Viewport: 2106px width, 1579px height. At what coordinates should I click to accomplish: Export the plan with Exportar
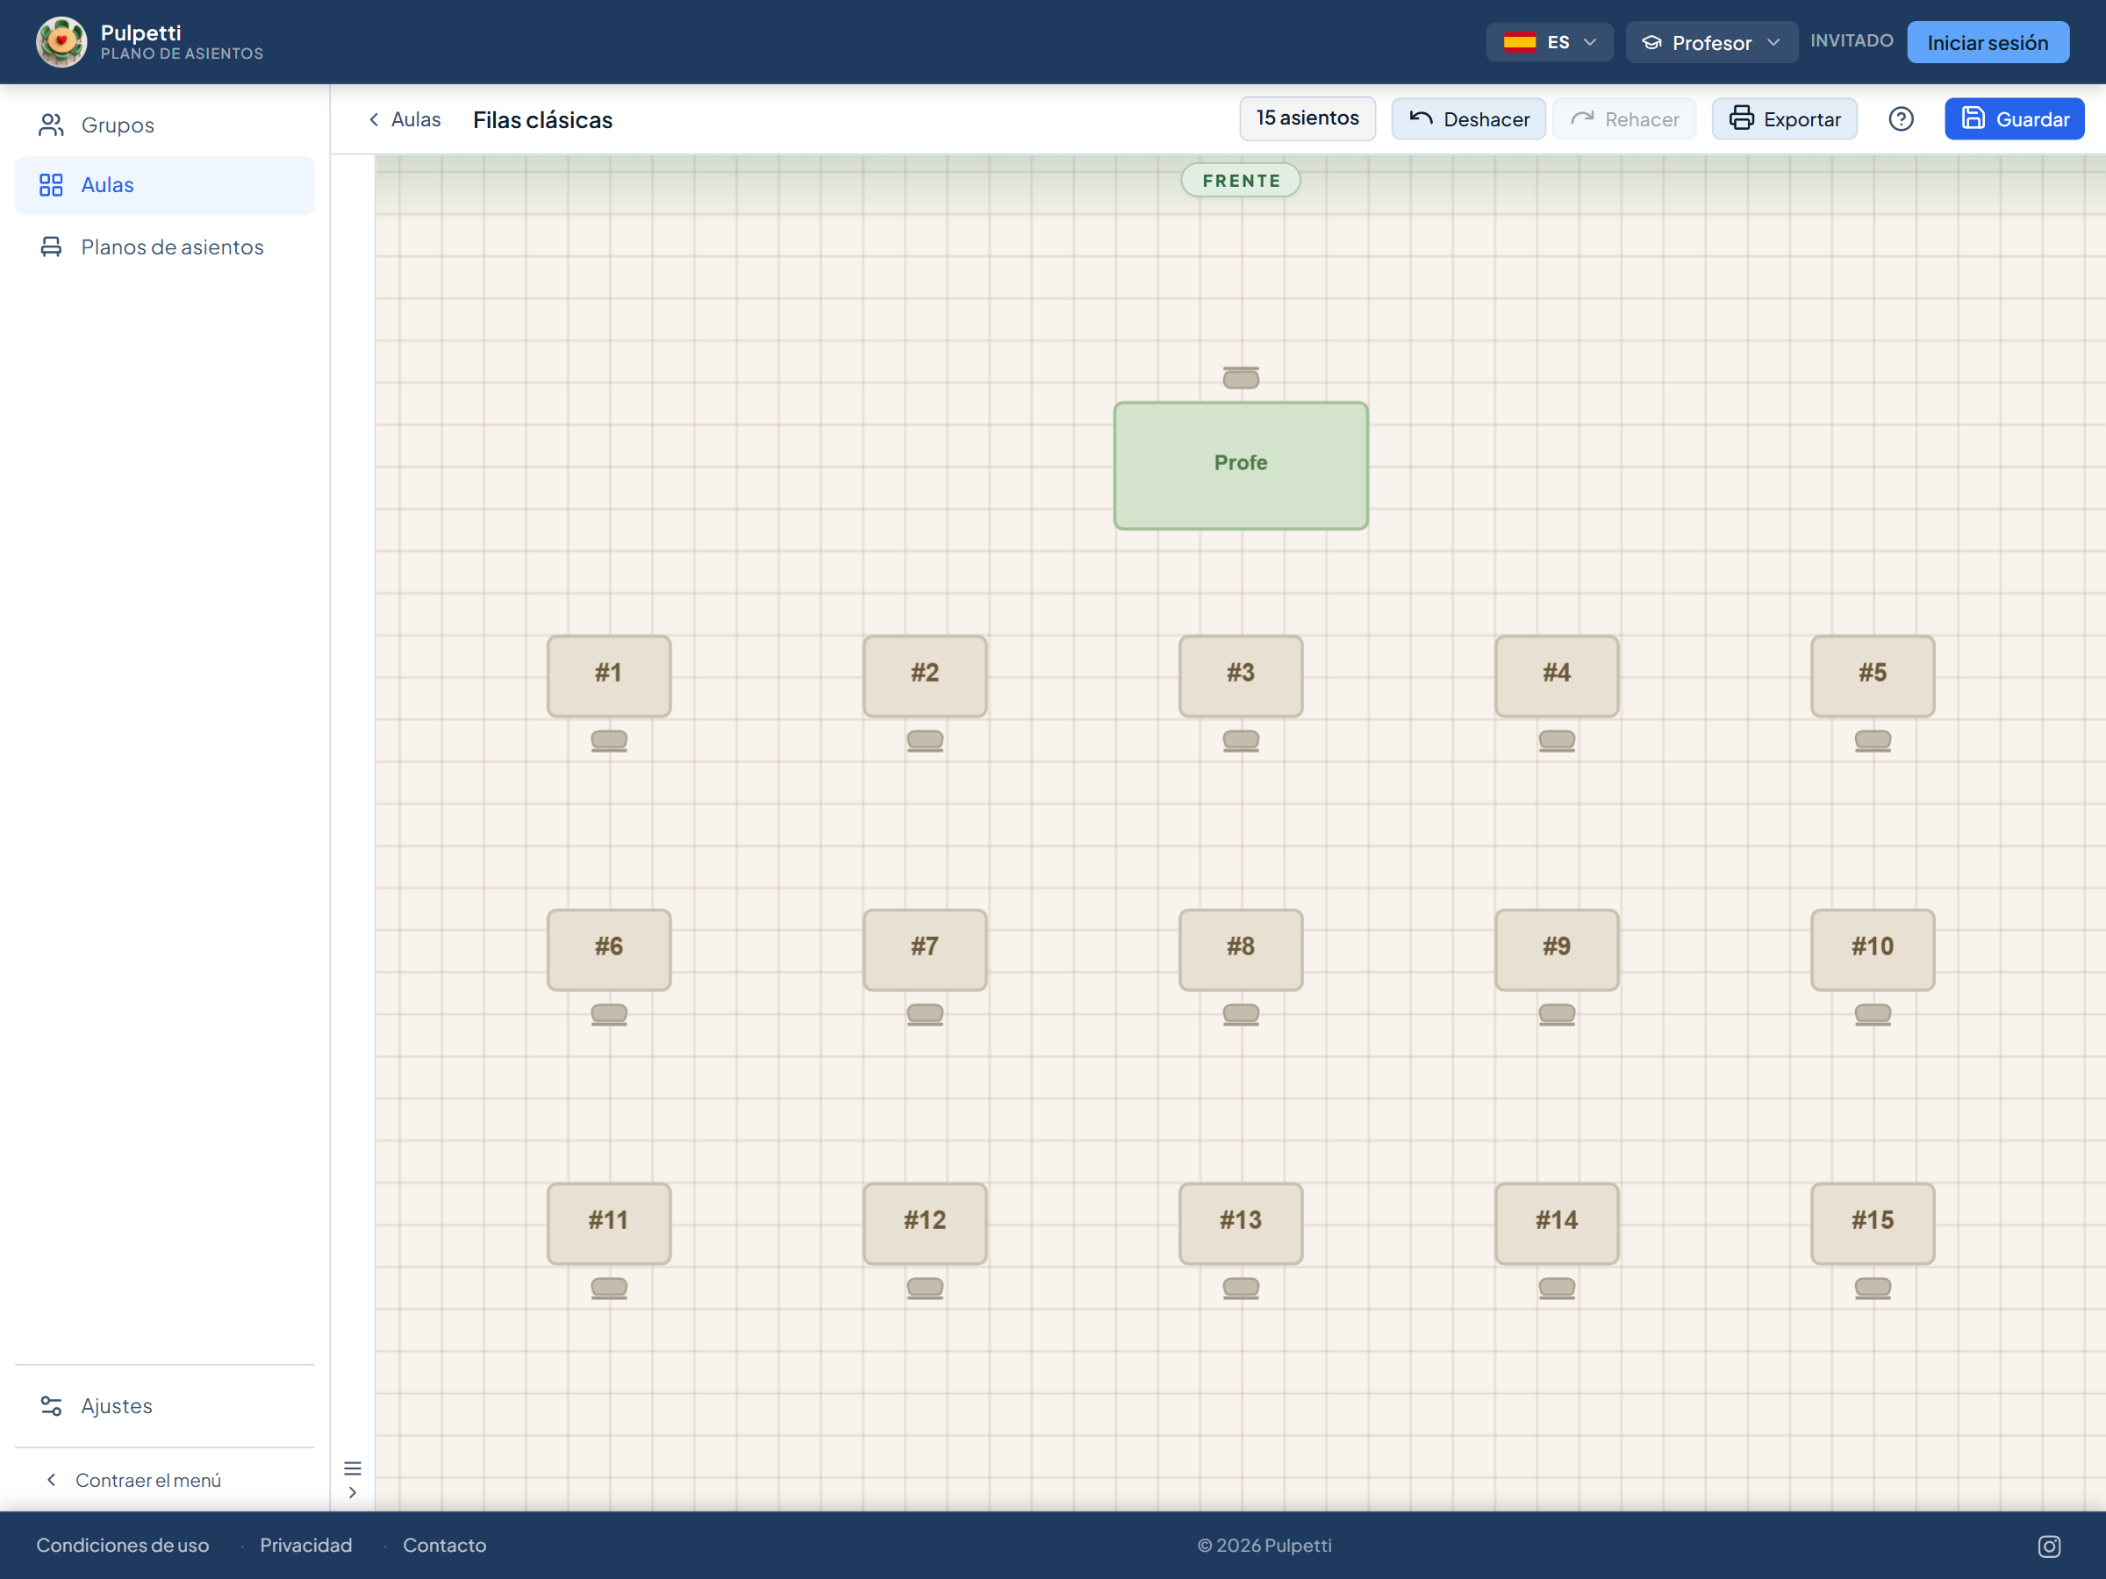pyautogui.click(x=1784, y=119)
